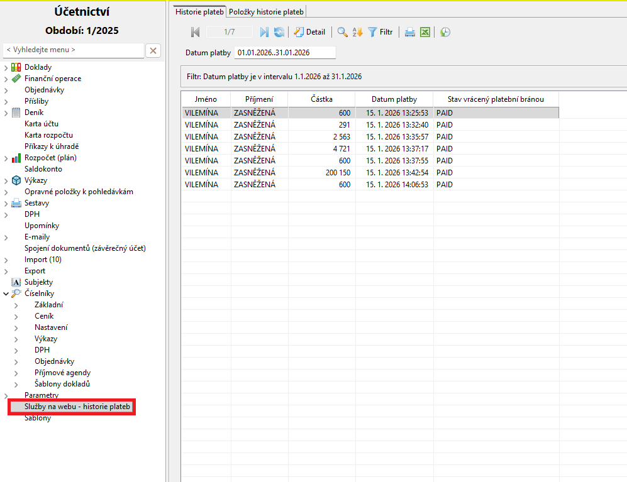Jump to the last record

coord(264,32)
